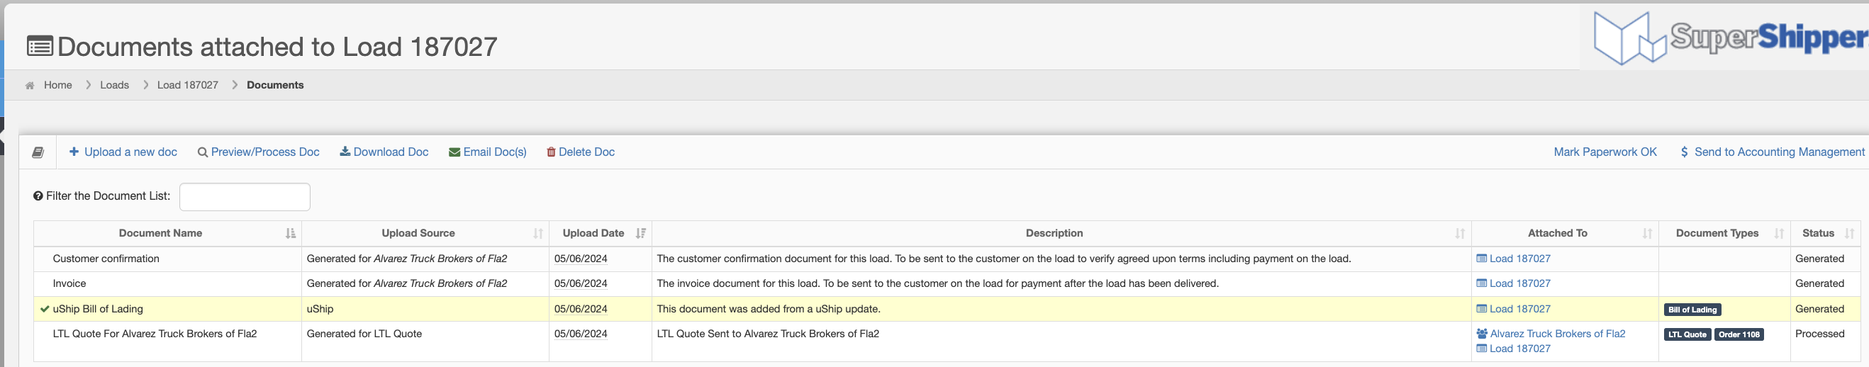Sort by Status column header
Image resolution: width=1869 pixels, height=367 pixels.
pos(1825,234)
